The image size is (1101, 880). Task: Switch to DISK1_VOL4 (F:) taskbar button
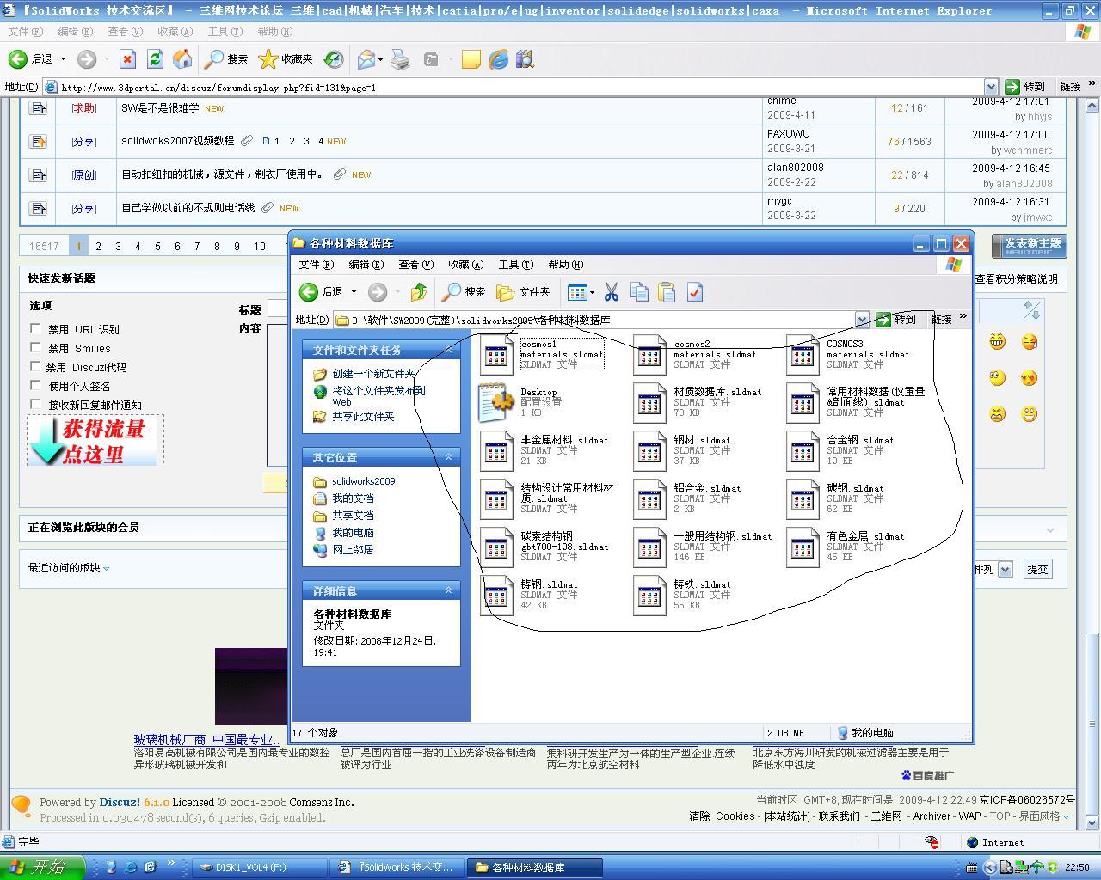tap(258, 867)
